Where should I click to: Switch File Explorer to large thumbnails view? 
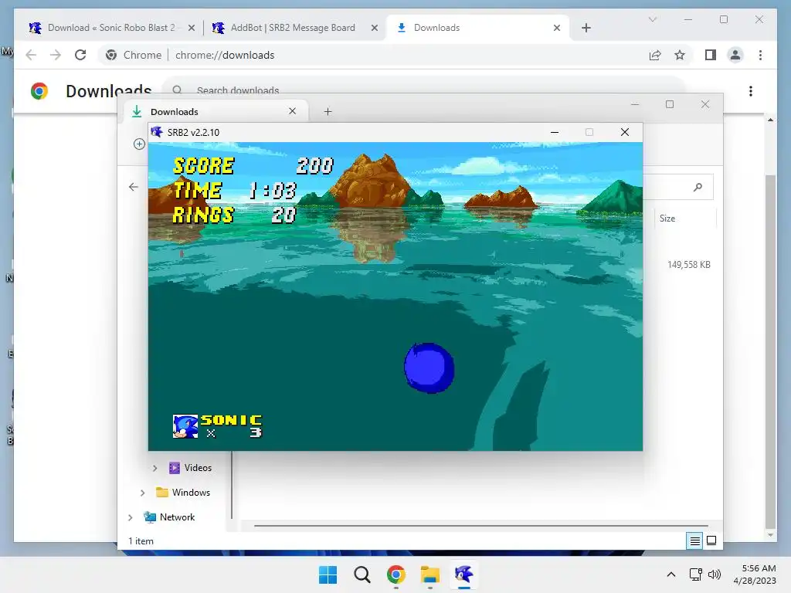tap(711, 541)
